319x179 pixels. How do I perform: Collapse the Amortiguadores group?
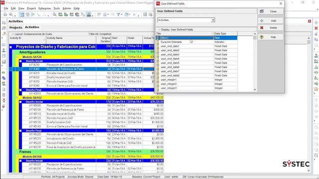point(14,52)
